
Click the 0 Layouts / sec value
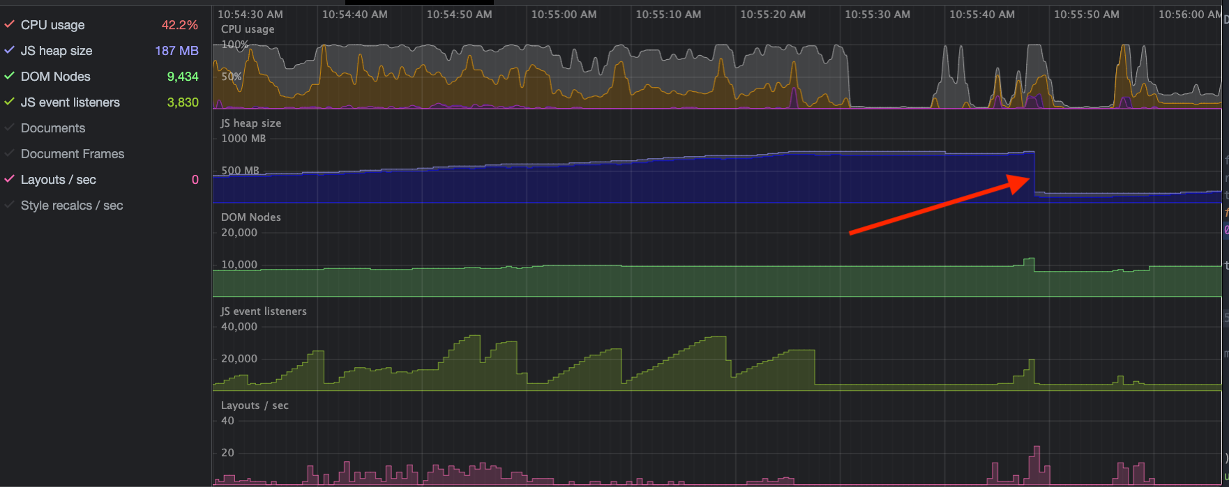click(195, 180)
